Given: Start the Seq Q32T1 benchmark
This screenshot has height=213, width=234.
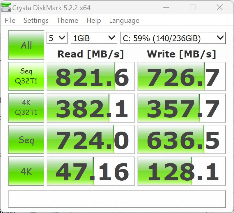Looking at the screenshot, I should (x=26, y=76).
